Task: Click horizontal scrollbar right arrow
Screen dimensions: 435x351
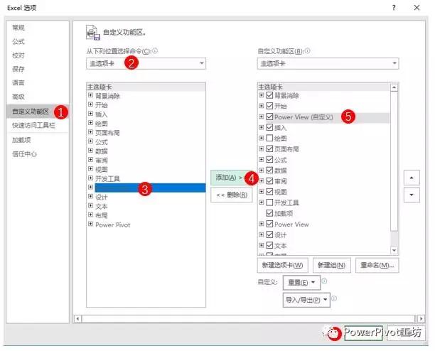Action: coord(421,318)
